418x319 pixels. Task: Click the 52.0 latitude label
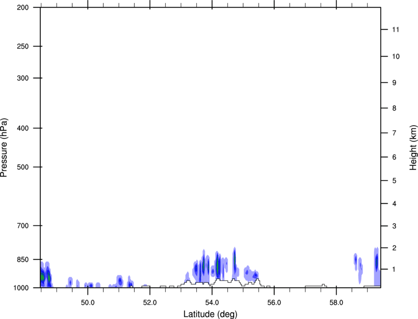150,303
